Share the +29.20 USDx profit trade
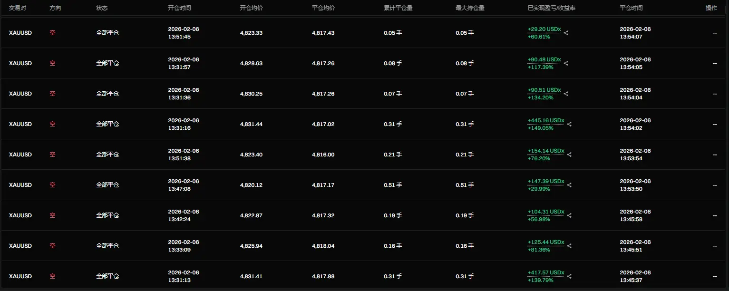 pyautogui.click(x=566, y=33)
